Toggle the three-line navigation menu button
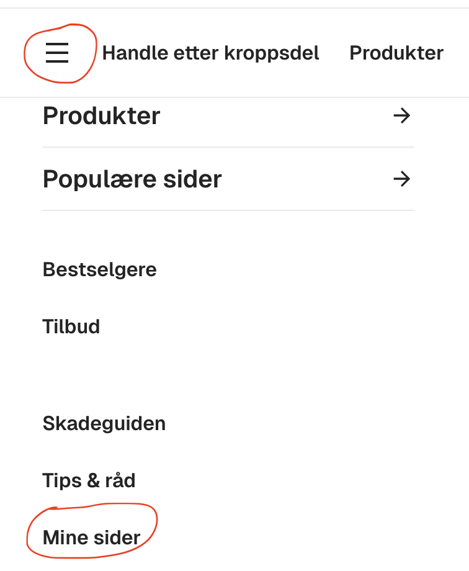469x571 pixels. tap(57, 53)
